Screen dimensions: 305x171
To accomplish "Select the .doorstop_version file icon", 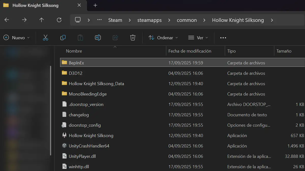I will (64, 104).
